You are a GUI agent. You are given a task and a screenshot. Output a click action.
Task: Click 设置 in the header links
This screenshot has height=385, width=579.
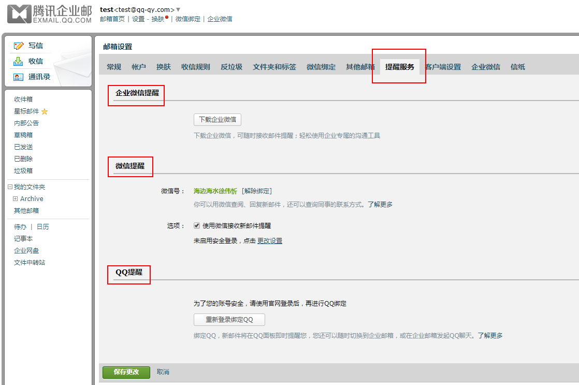pos(138,19)
